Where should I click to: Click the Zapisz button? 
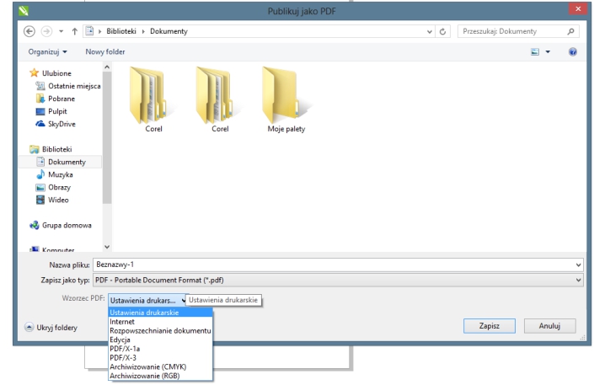point(490,324)
